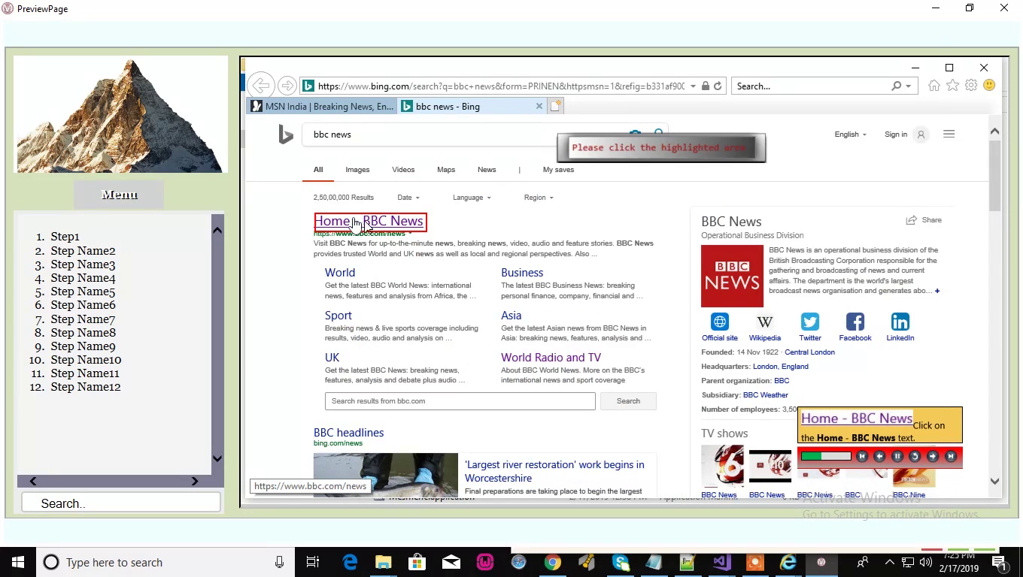
Task: Refresh the page via address bar reload icon
Action: (x=718, y=86)
